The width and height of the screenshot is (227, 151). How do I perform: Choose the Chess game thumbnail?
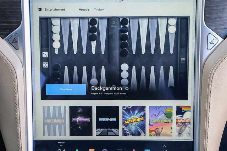tap(81, 121)
